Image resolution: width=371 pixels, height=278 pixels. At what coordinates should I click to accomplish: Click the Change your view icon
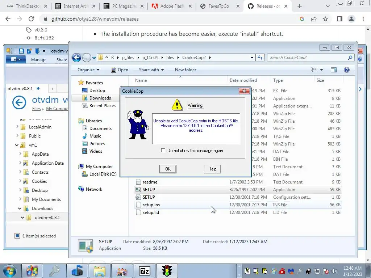point(314,70)
